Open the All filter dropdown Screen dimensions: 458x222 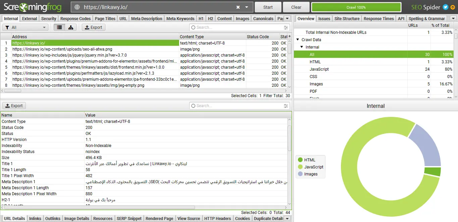pos(26,27)
